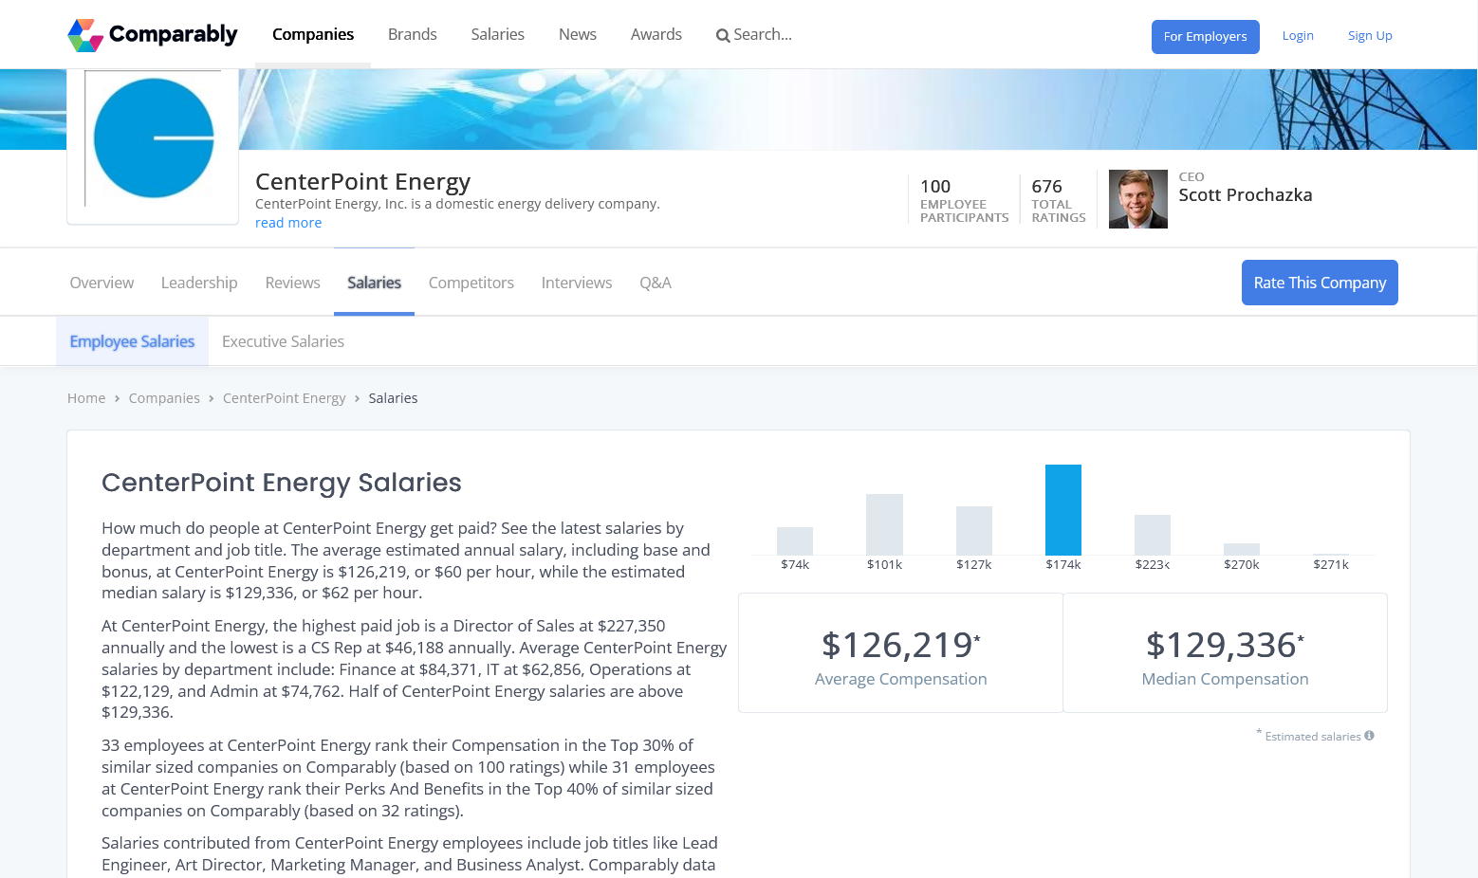
Task: Click the Sign Up link
Action: click(1370, 36)
